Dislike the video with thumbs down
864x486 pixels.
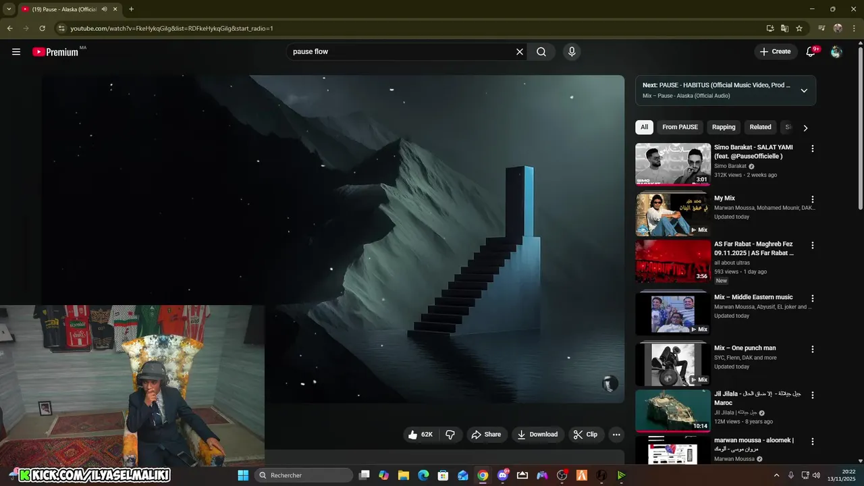pyautogui.click(x=450, y=435)
